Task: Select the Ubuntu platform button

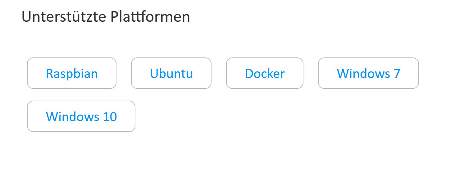Action: pos(171,73)
